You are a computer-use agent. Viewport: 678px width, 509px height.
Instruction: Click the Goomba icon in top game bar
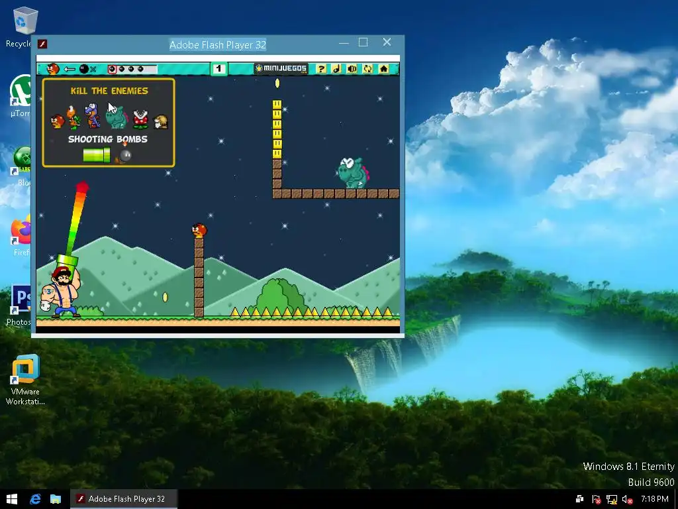point(53,69)
